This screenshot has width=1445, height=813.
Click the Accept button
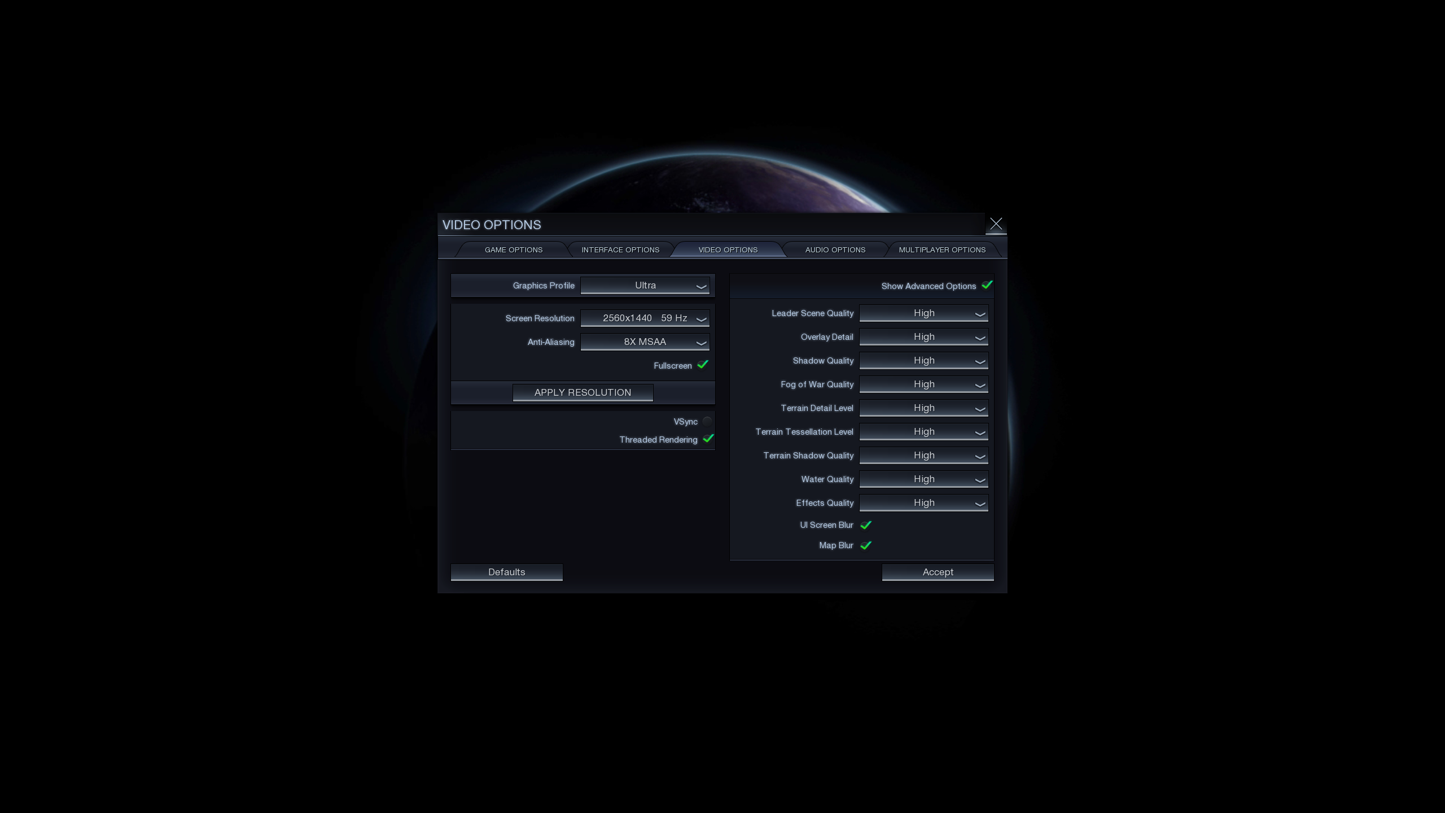(938, 572)
